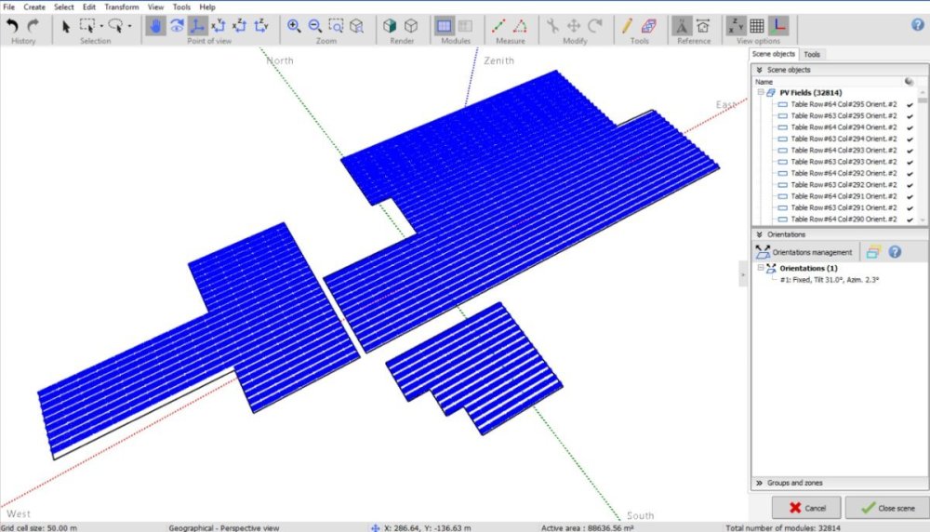Toggle checkmark for Table Row#64 Col#295
This screenshot has width=930, height=532.
[x=910, y=104]
